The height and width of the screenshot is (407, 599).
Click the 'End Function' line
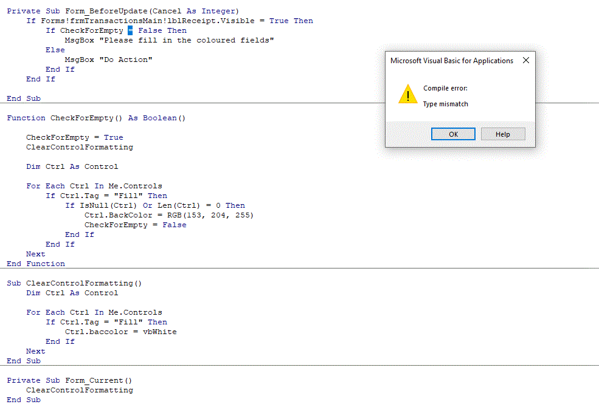36,264
